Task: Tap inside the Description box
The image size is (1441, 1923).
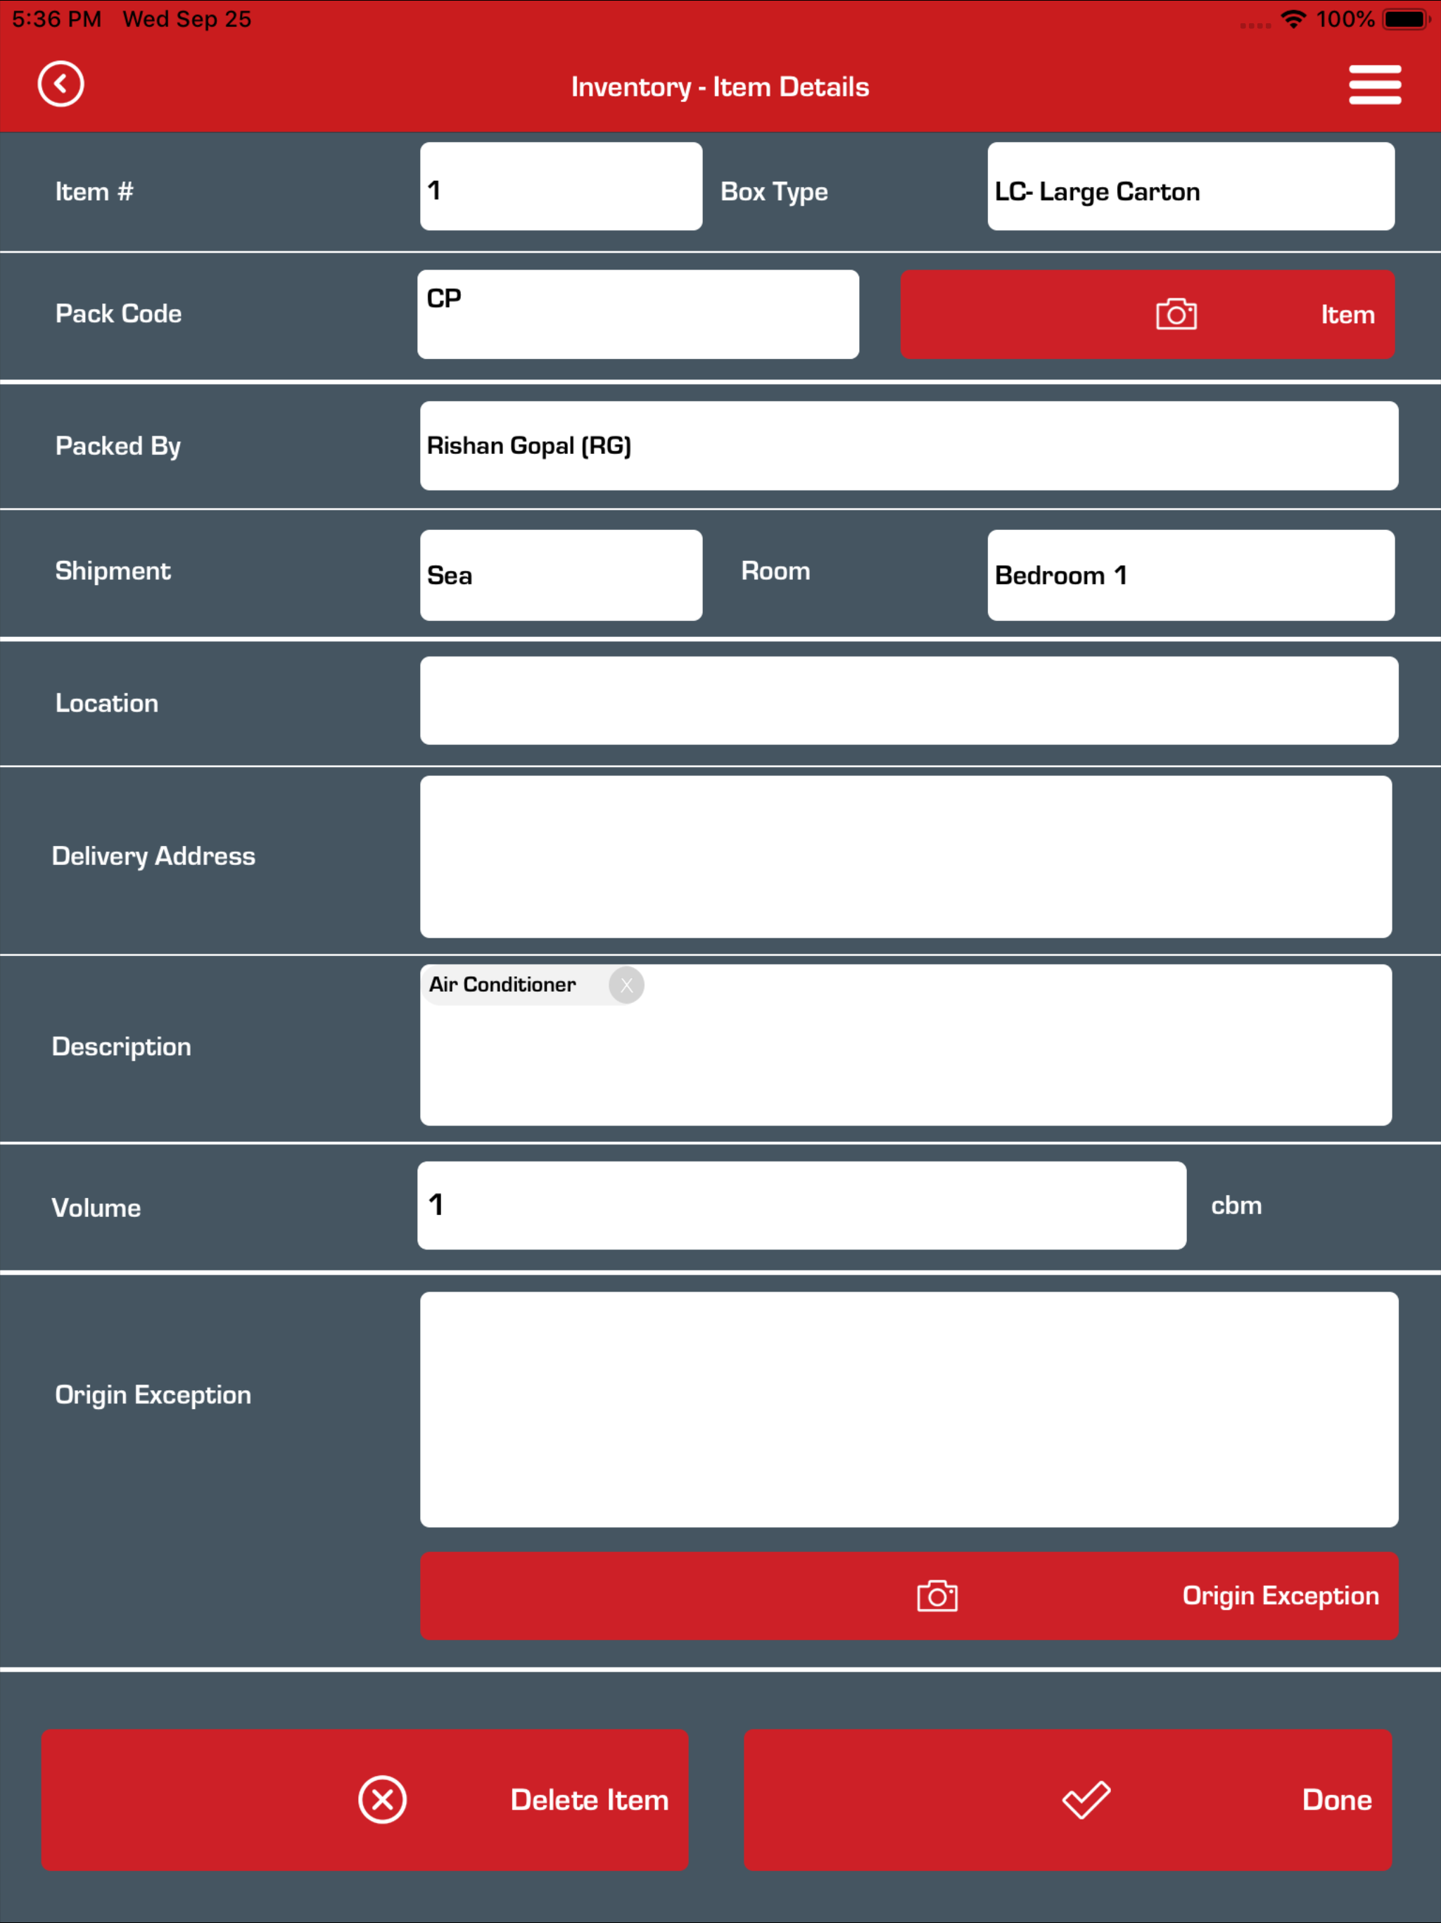Action: (x=906, y=1045)
